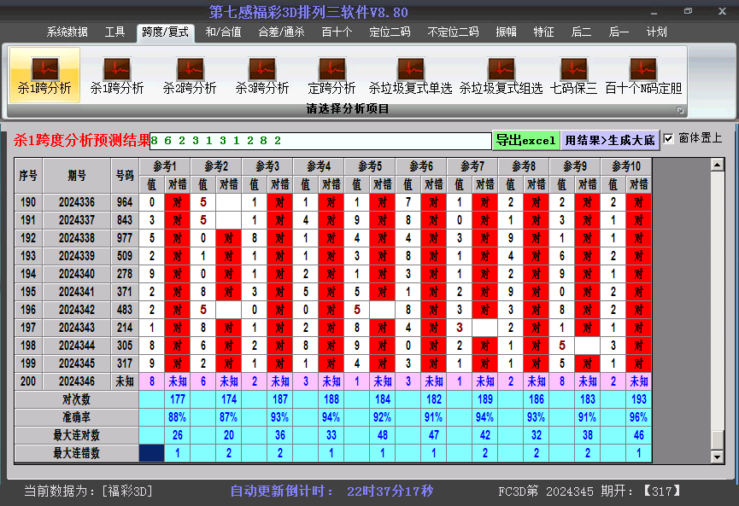
Task: Select period cell 2024346
Action: click(77, 381)
